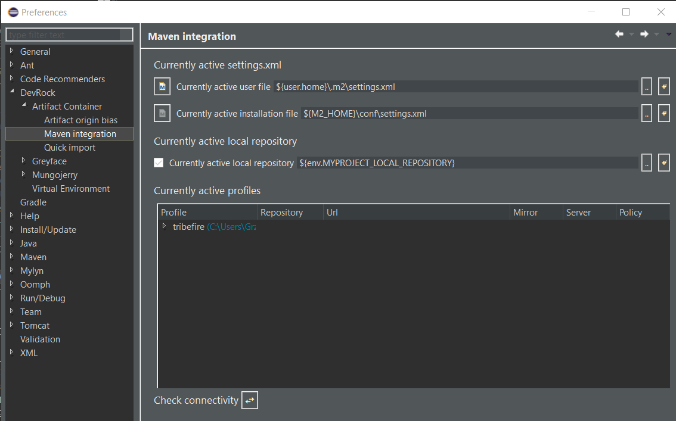
Task: Click the filter text search field
Action: point(63,35)
